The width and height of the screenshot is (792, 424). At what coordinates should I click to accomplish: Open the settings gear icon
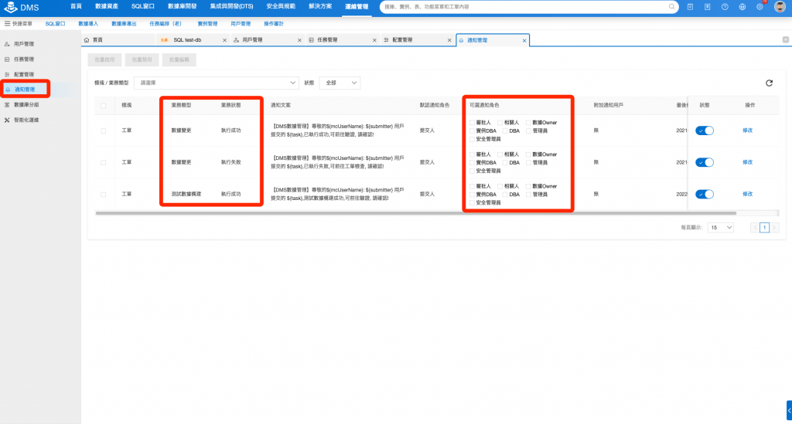click(760, 7)
